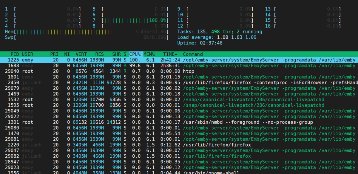Click the CPU 7 usage meter bar
Screen dimensions: 358x174
pos(134,20)
